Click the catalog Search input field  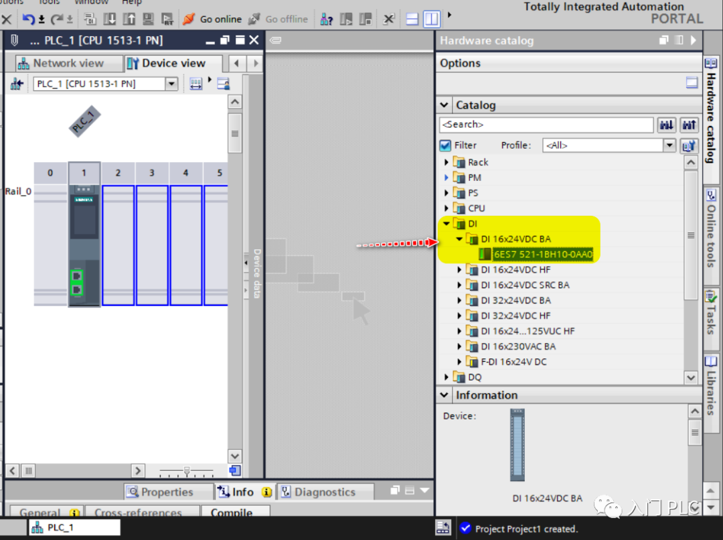[x=546, y=125]
